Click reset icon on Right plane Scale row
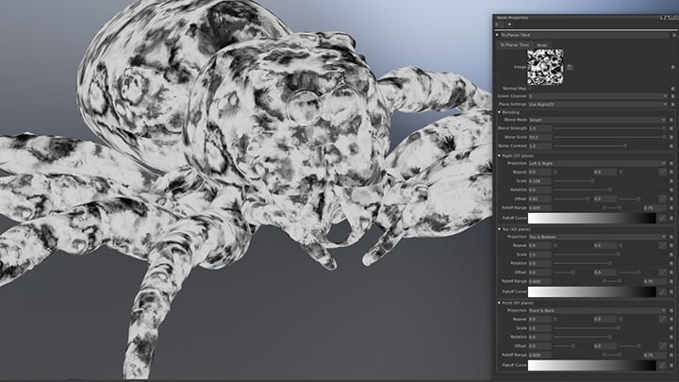The height and width of the screenshot is (382, 679). [672, 181]
